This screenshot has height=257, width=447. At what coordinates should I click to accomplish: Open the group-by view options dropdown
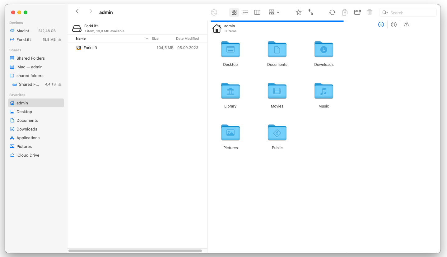pyautogui.click(x=274, y=12)
